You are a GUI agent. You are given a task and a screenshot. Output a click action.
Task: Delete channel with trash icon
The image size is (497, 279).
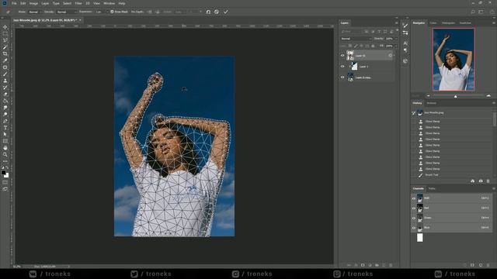click(488, 265)
